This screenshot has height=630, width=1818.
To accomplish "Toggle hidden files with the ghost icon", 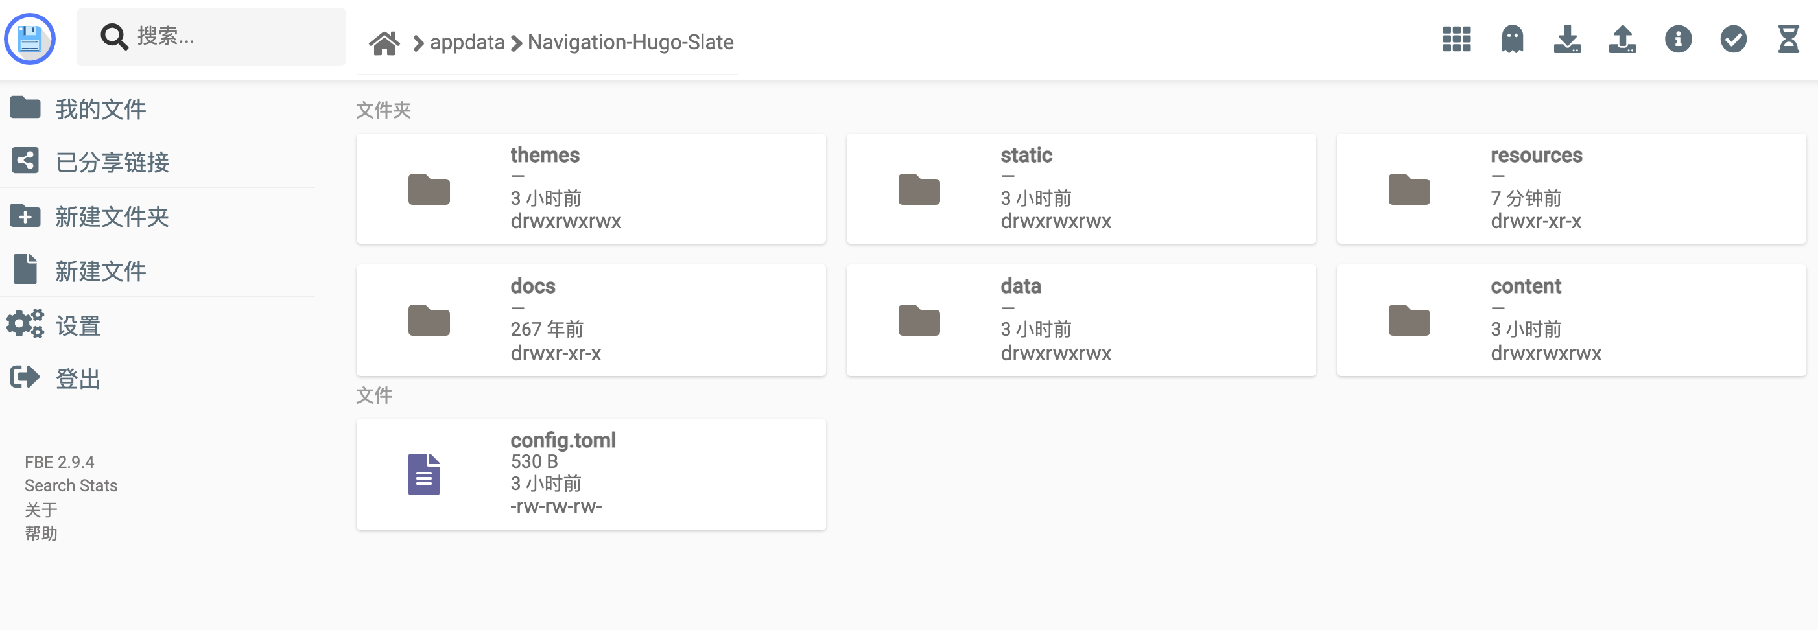I will [x=1512, y=40].
